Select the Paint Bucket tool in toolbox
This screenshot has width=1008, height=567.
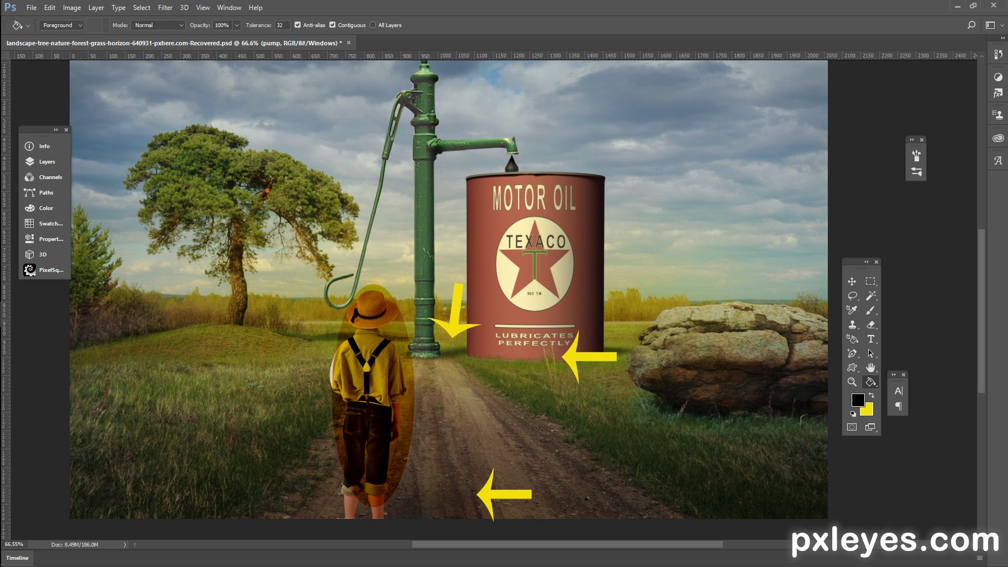870,382
